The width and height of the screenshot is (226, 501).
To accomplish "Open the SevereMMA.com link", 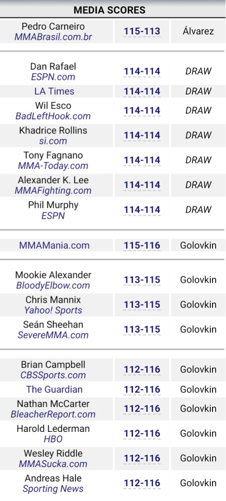I will pyautogui.click(x=53, y=335).
